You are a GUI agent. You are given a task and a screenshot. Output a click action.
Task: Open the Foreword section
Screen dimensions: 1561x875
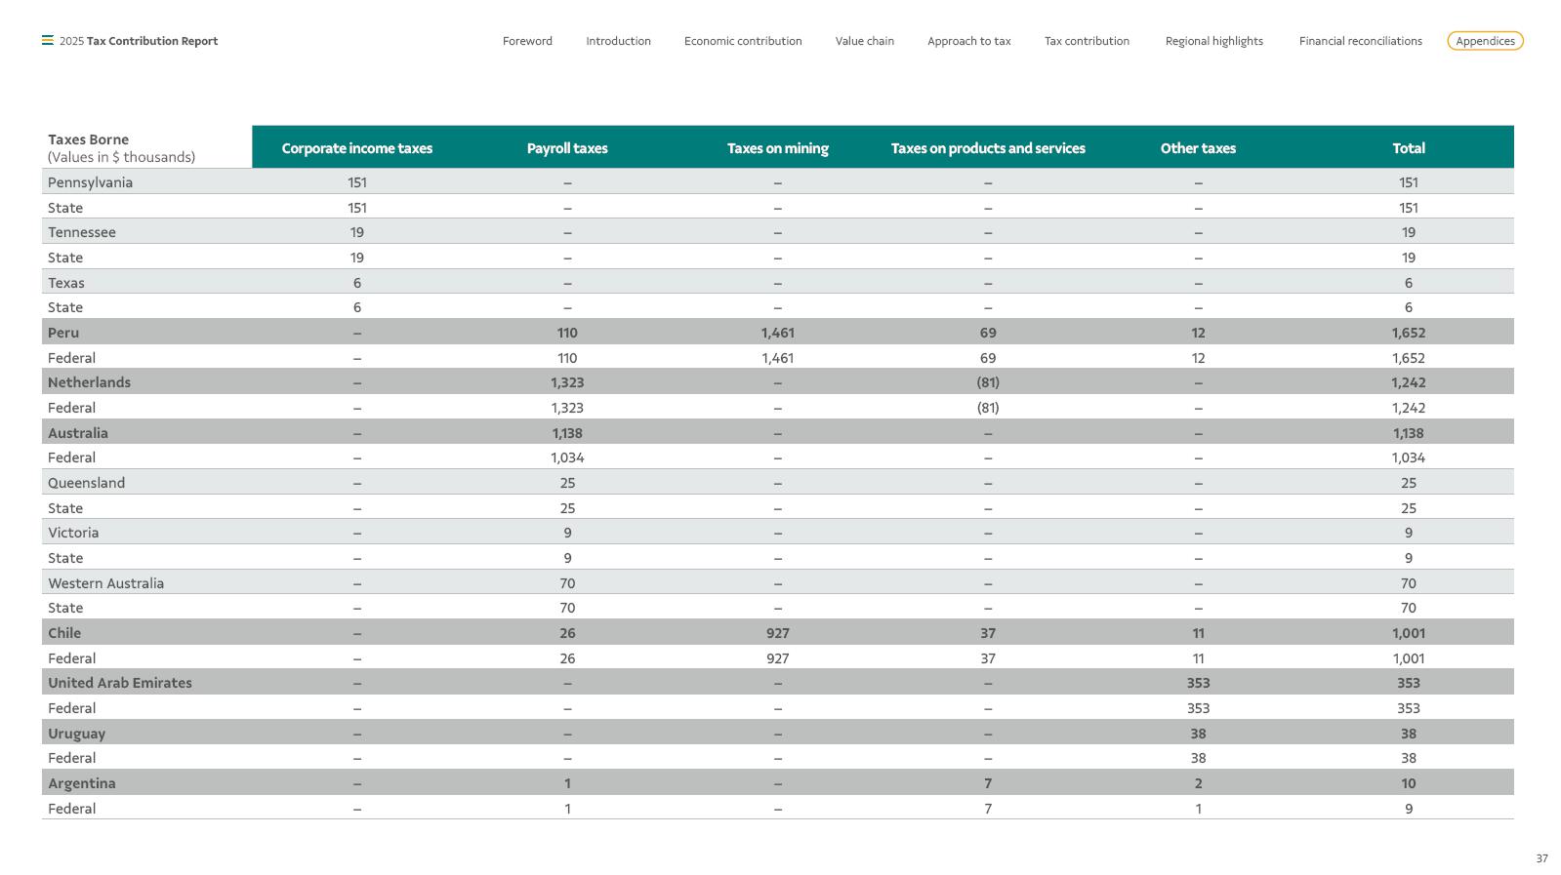[x=527, y=41]
